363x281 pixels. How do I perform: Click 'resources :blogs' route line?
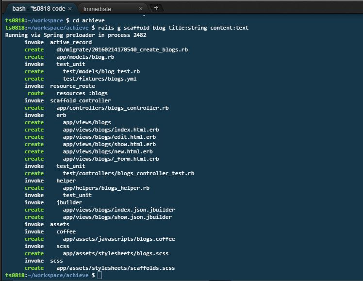(x=82, y=93)
